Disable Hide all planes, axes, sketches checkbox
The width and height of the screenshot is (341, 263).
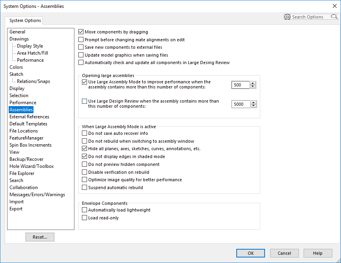pyautogui.click(x=84, y=149)
